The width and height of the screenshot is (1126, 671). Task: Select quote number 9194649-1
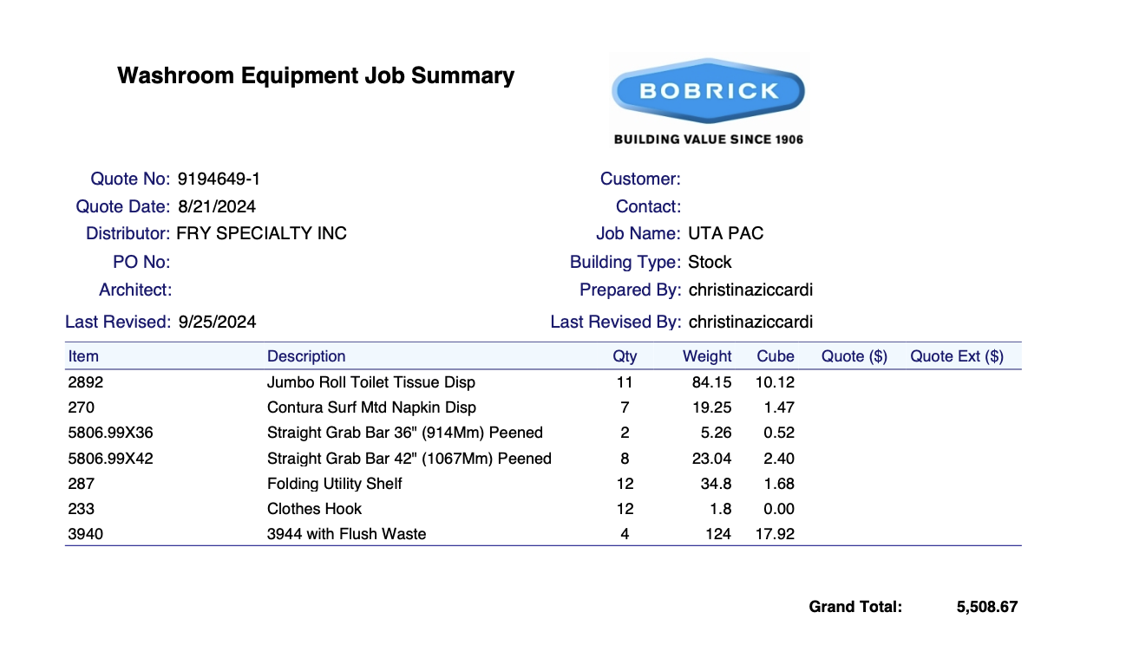219,179
